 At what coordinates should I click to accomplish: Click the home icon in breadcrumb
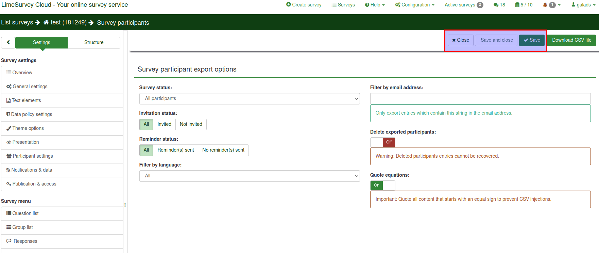pyautogui.click(x=46, y=22)
